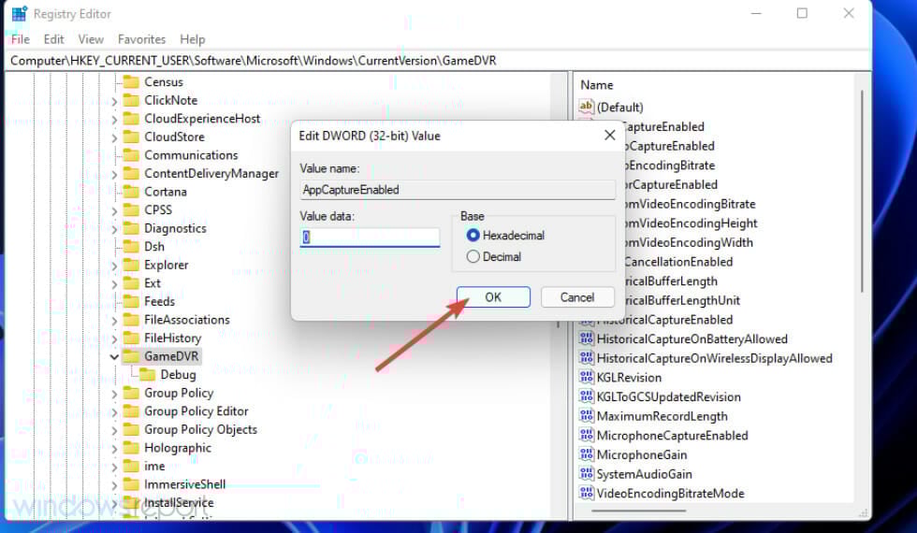The height and width of the screenshot is (533, 917).
Task: Click DWORD icon beside VideoEncodingBitrateMode
Action: (x=586, y=493)
